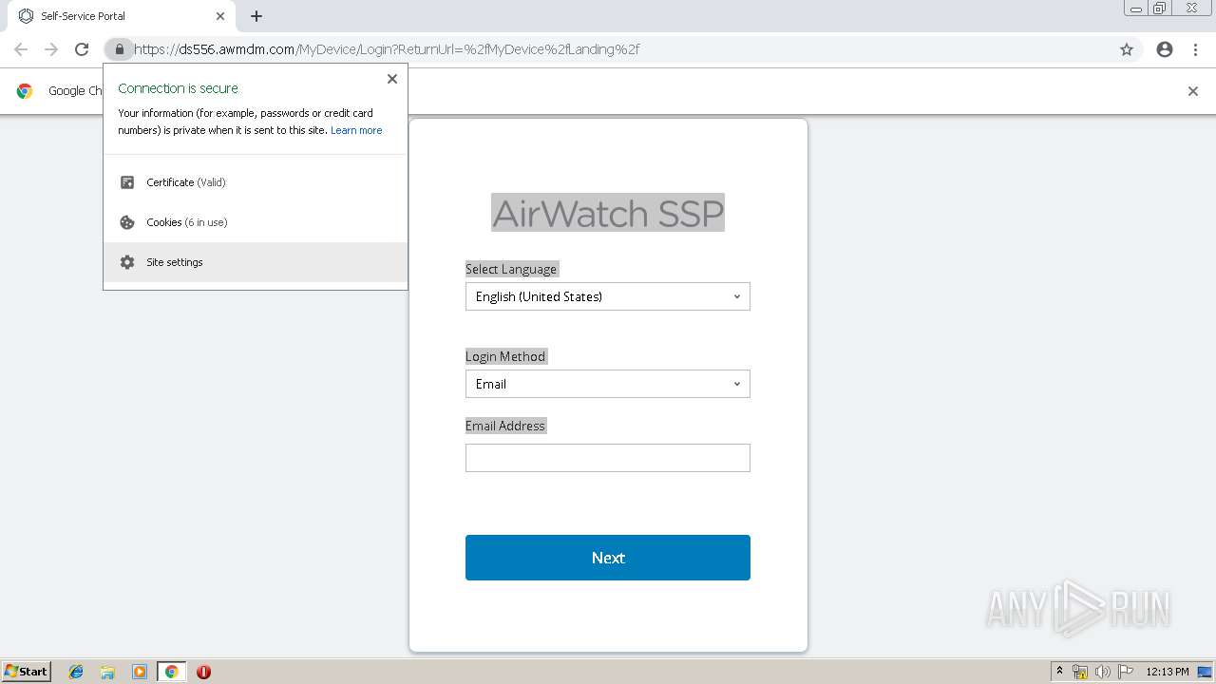Click the Site settings gear icon
1216x684 pixels.
click(x=127, y=262)
